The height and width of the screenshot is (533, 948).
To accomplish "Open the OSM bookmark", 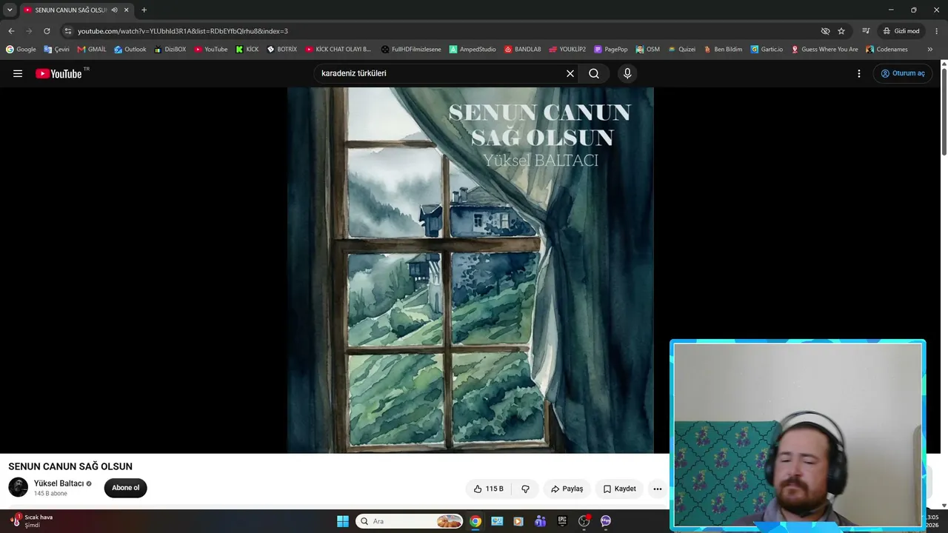I will tap(647, 50).
